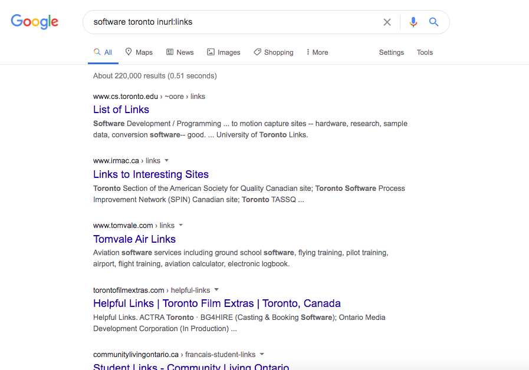
Task: Start voice search with microphone icon
Action: [413, 22]
